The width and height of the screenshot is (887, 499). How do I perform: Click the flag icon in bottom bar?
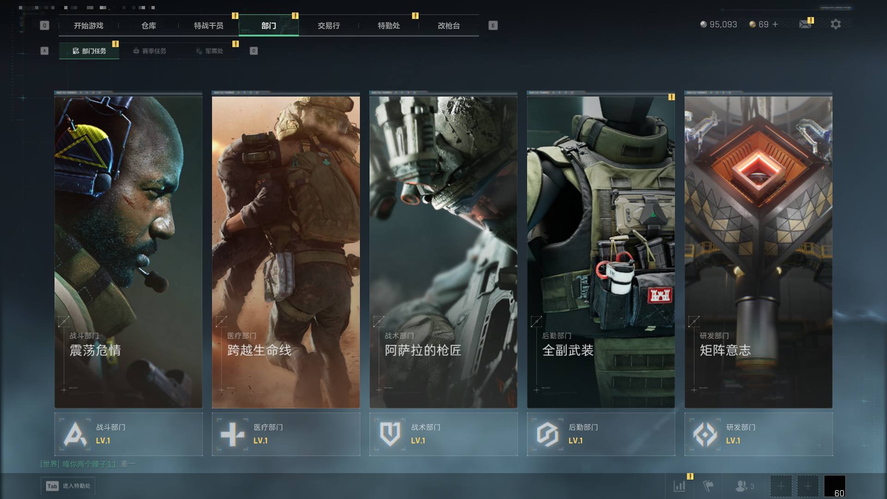(x=708, y=486)
